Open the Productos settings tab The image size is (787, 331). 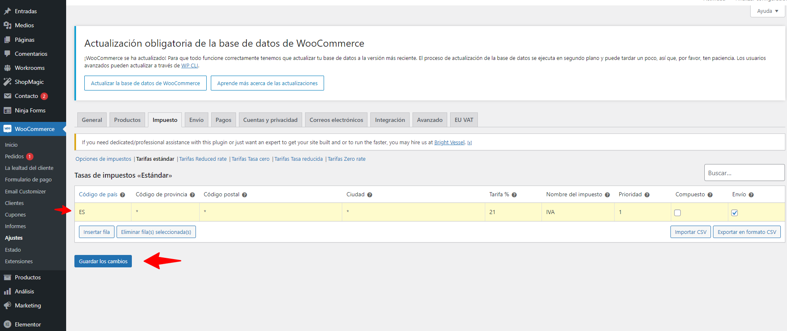(x=127, y=120)
